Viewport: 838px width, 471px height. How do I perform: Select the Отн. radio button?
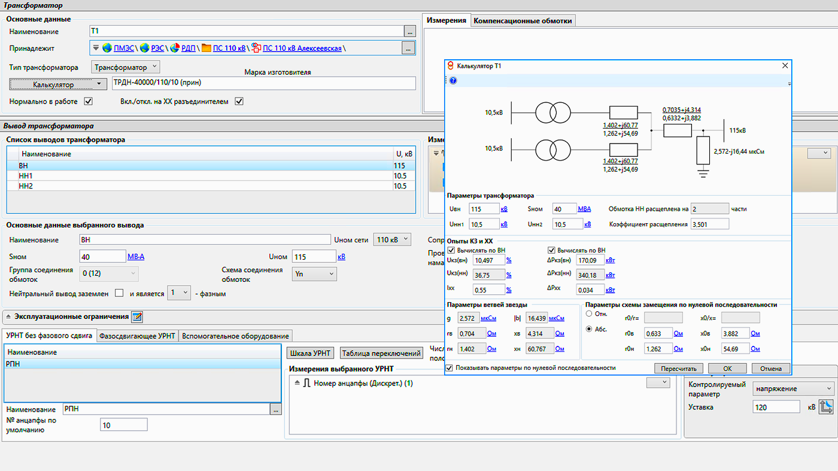(x=590, y=314)
